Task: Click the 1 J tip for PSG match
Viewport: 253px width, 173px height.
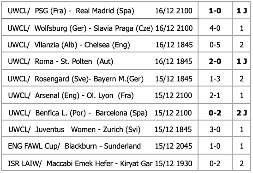Action: pos(242,11)
